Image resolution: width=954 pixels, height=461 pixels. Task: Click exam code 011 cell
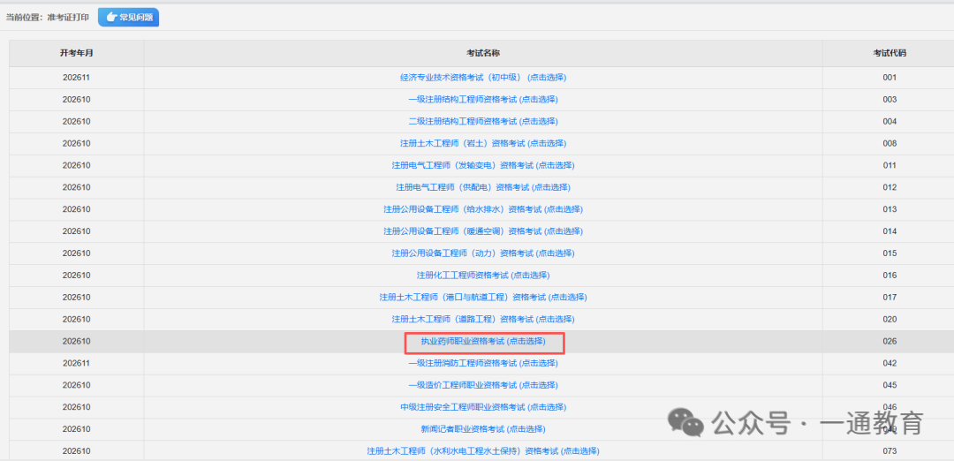(x=889, y=165)
